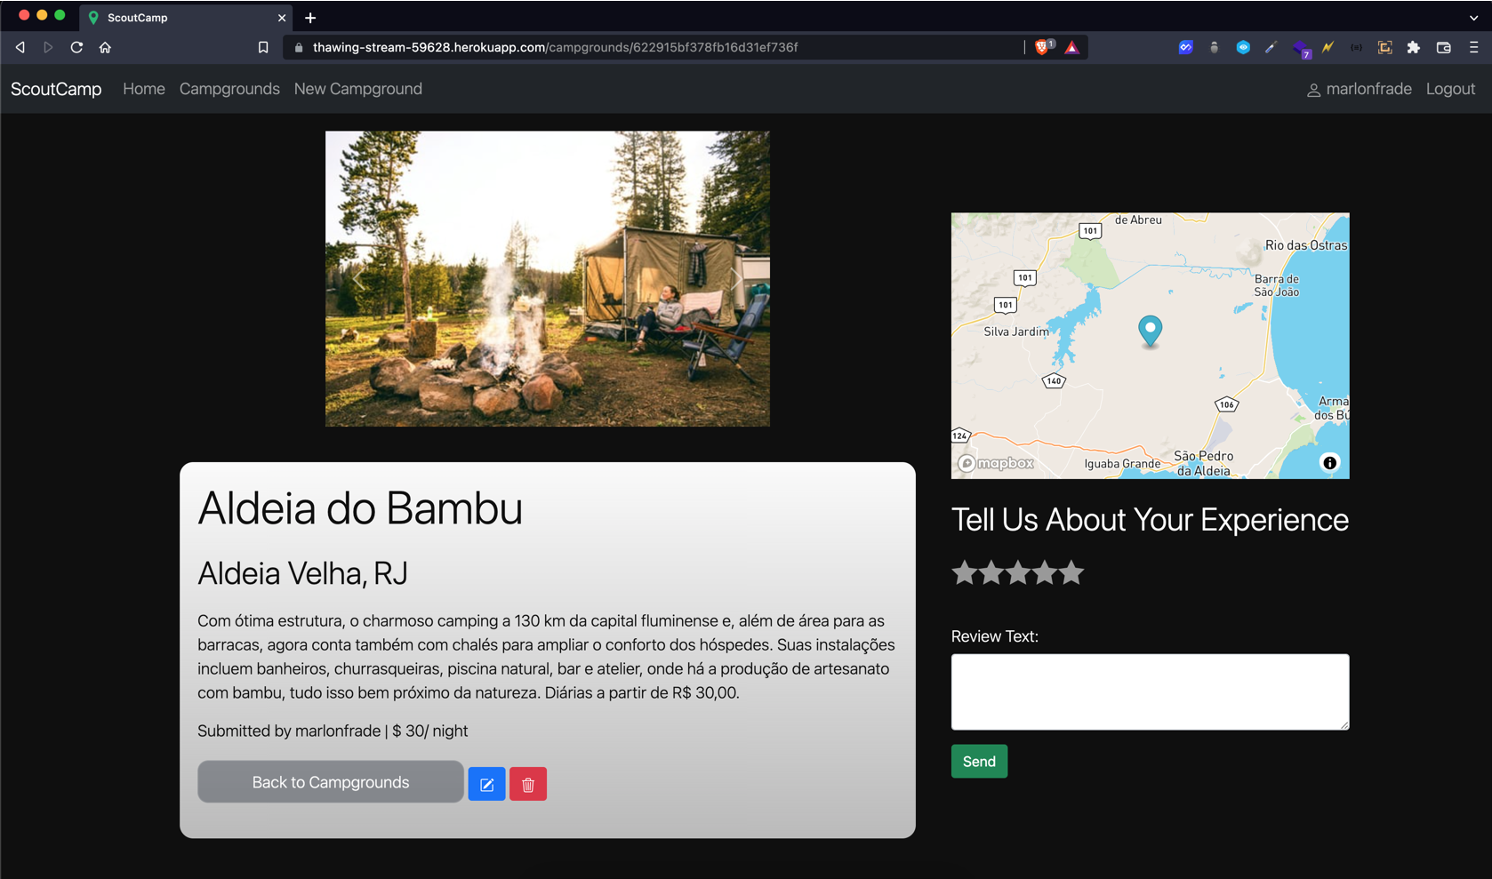Focus the Review Text textarea
Viewport: 1492px width, 879px height.
coord(1150,692)
